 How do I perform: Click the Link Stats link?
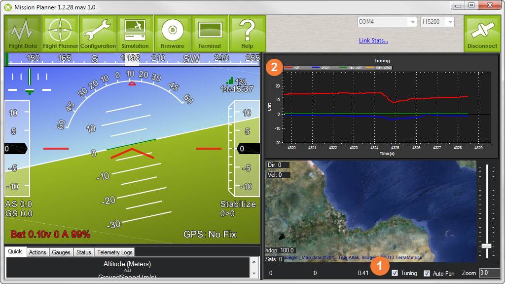373,41
